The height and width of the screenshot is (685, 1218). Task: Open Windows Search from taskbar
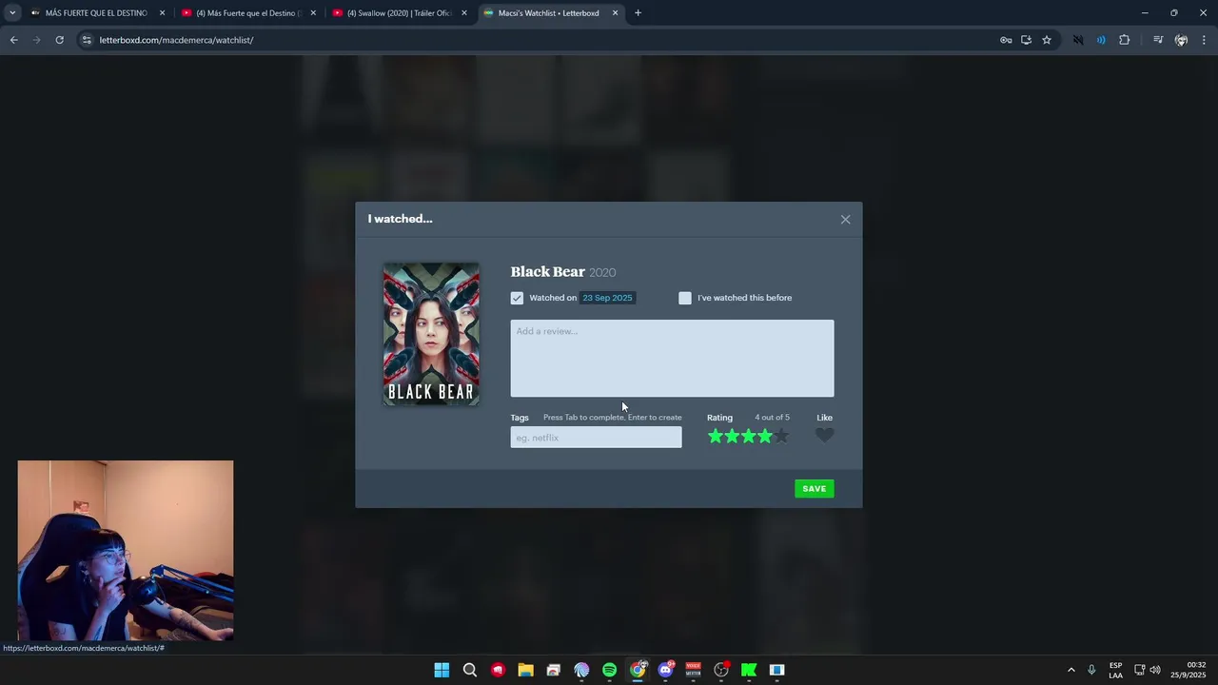click(x=470, y=670)
